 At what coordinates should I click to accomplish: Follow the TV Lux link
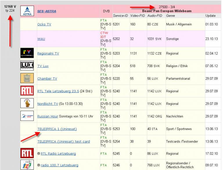tap(43, 66)
